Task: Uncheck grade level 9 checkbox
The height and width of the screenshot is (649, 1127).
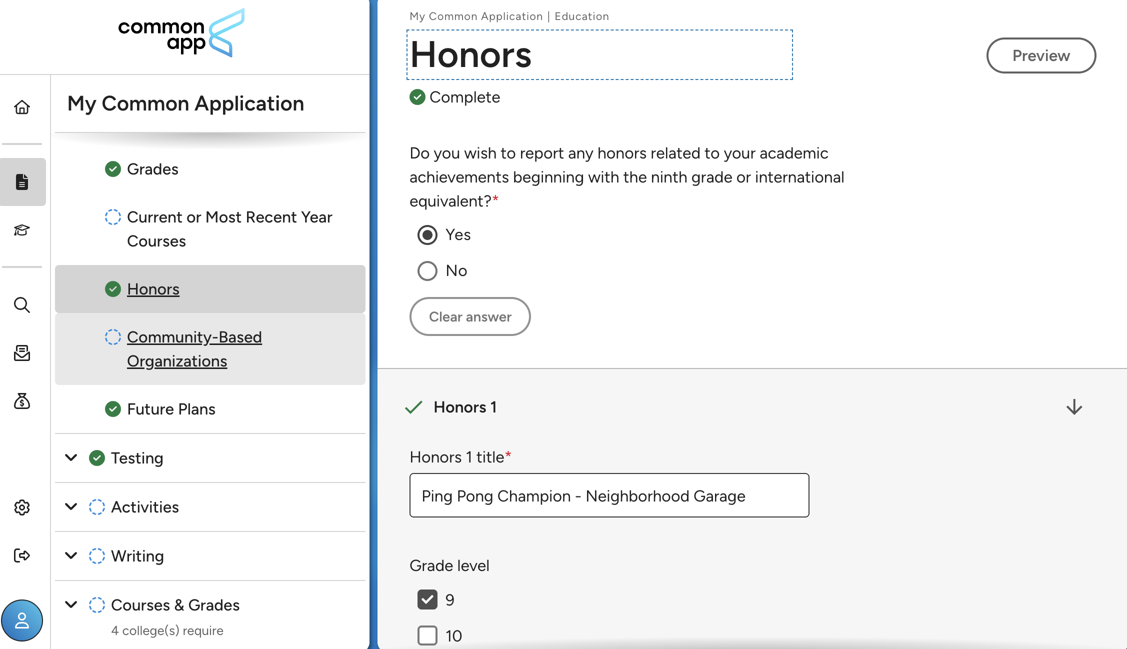Action: (426, 599)
